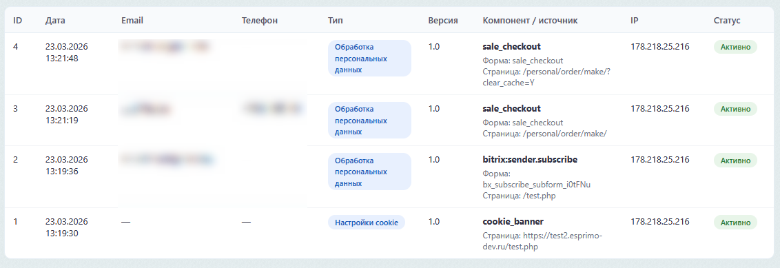Click date 23.03.2026 13:19:36
780x268 pixels.
click(x=66, y=165)
